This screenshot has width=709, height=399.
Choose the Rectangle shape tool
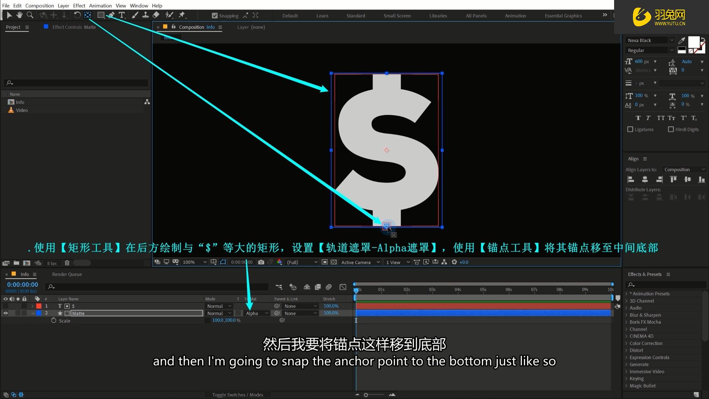click(100, 15)
